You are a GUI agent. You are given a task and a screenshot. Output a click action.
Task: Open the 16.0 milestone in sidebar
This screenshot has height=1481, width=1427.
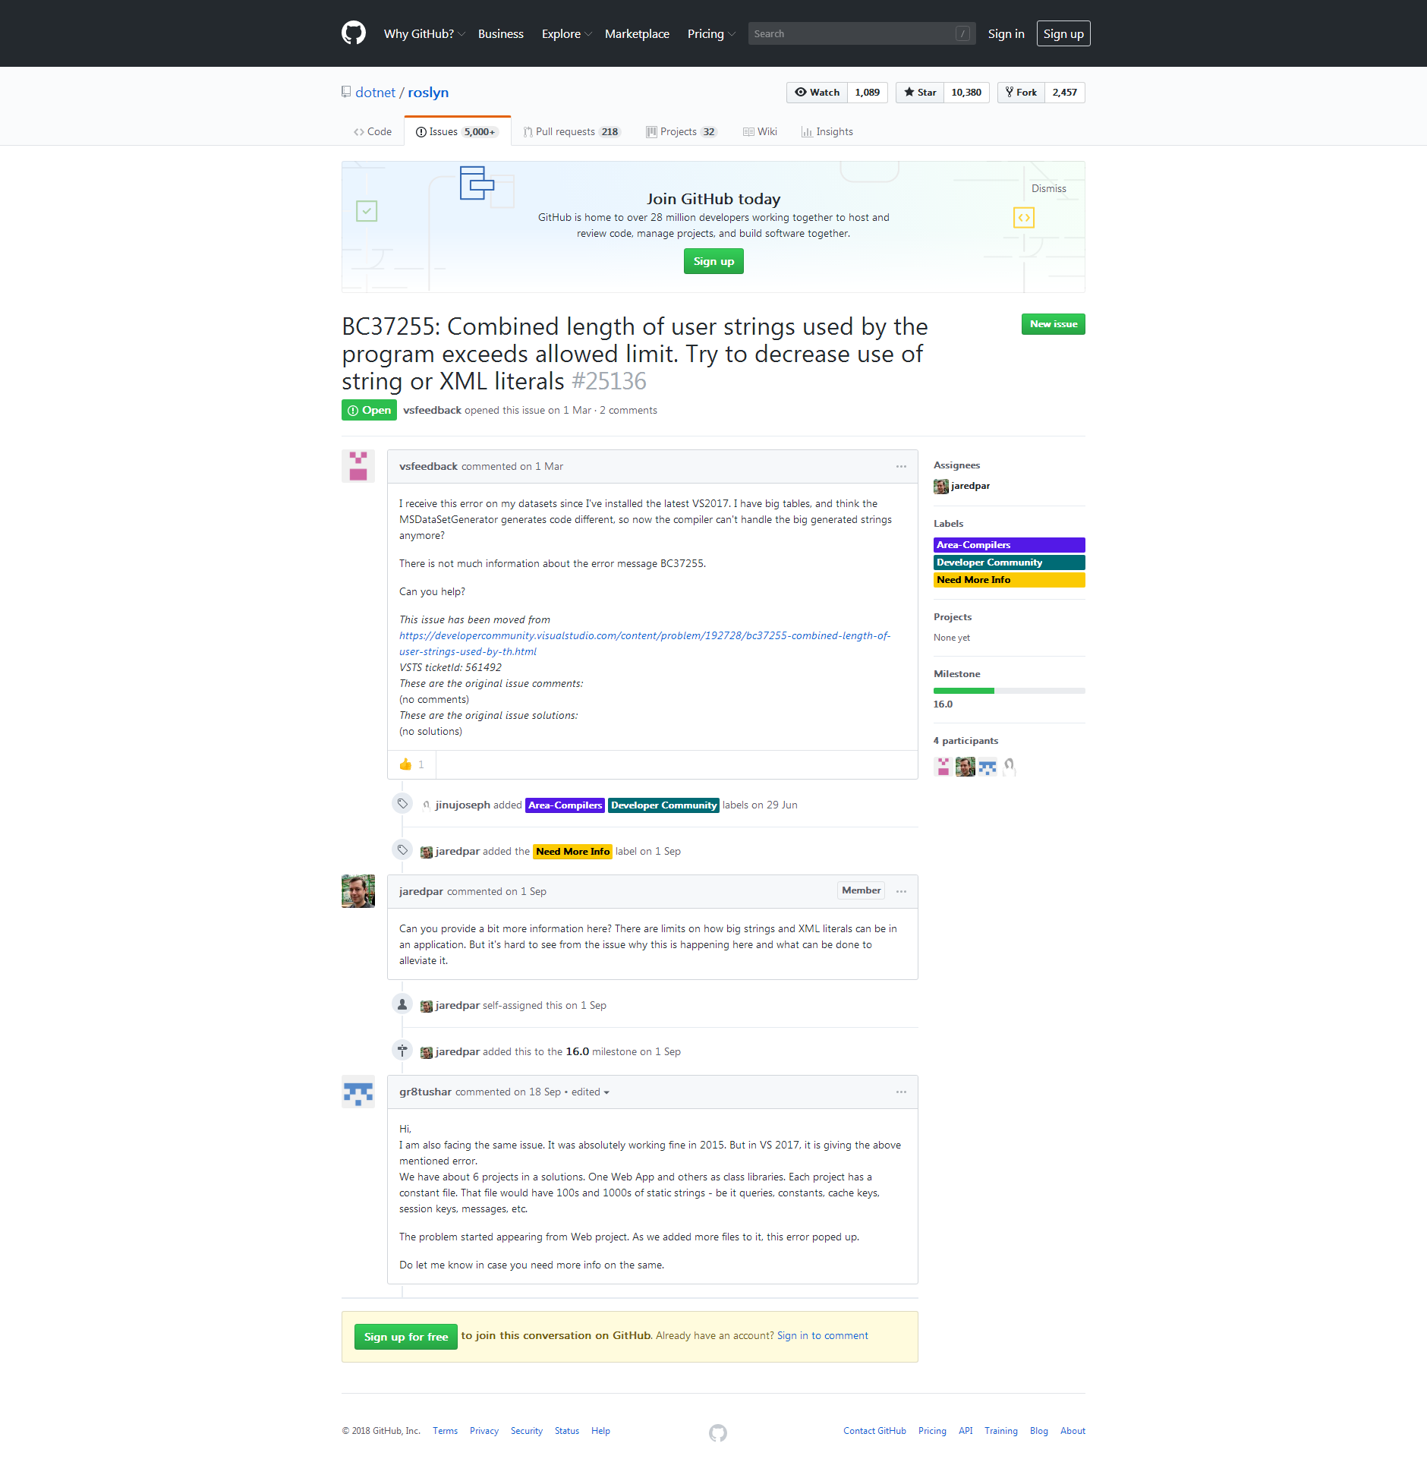tap(943, 704)
